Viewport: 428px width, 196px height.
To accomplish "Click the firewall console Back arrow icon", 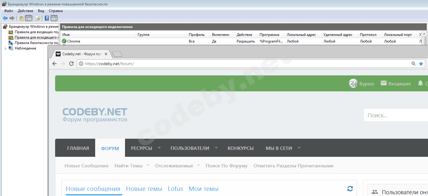I will coord(5,18).
